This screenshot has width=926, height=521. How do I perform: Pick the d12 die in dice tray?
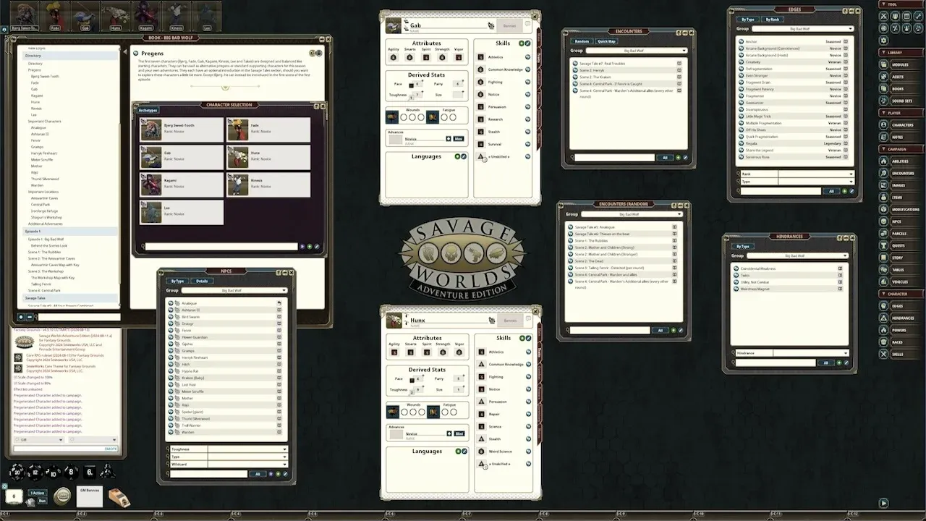(x=35, y=472)
